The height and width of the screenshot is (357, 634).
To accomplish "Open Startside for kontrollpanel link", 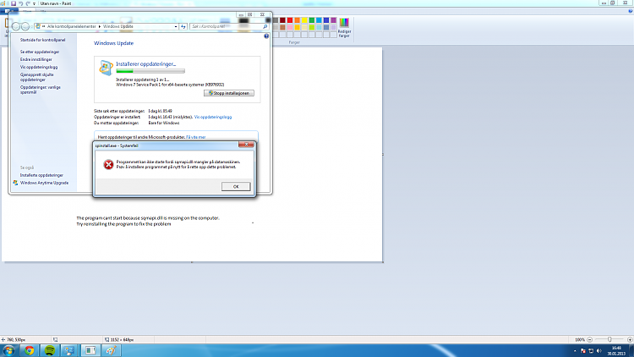I will click(42, 40).
